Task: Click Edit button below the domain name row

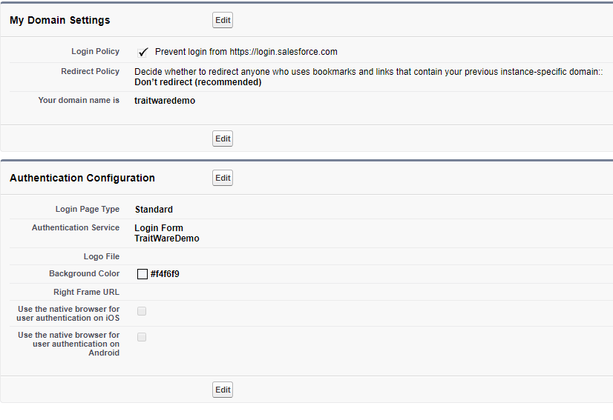Action: click(x=223, y=139)
